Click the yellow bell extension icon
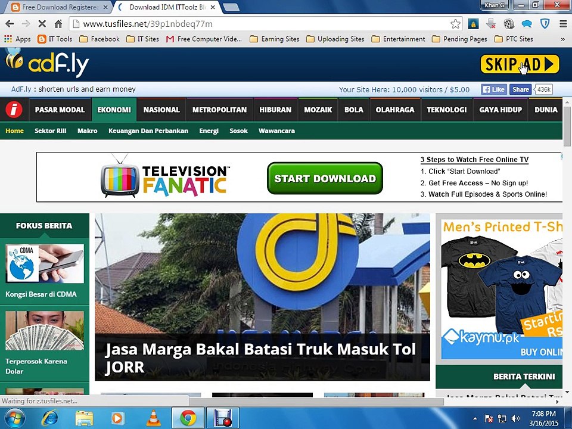Viewport: 572px width, 429px height. [x=473, y=24]
